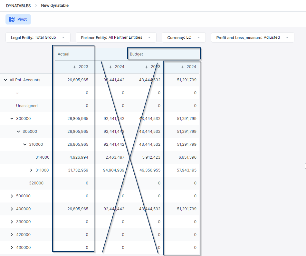Collapse the 310000 account row
306x256 pixels.
tap(25, 144)
